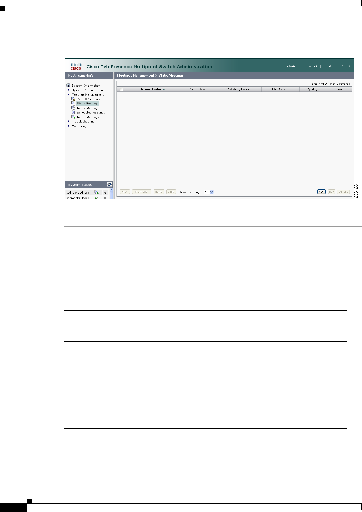Click the 'Segments Used:' label
The height and width of the screenshot is (512, 362).
coord(77,198)
